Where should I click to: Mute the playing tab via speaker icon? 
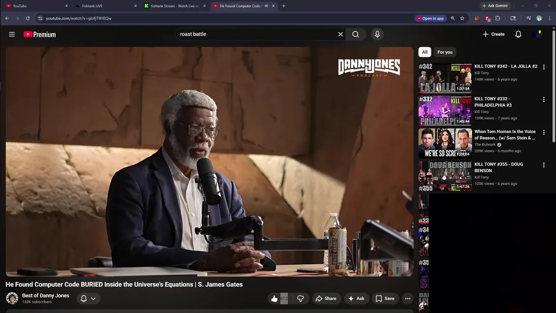point(266,6)
